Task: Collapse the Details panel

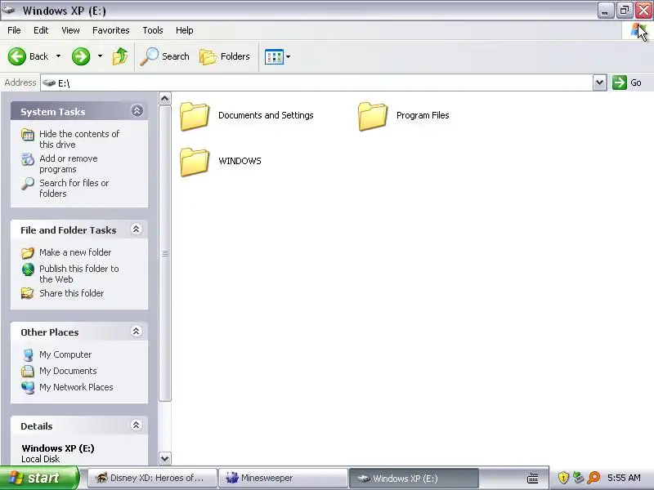Action: [x=137, y=425]
